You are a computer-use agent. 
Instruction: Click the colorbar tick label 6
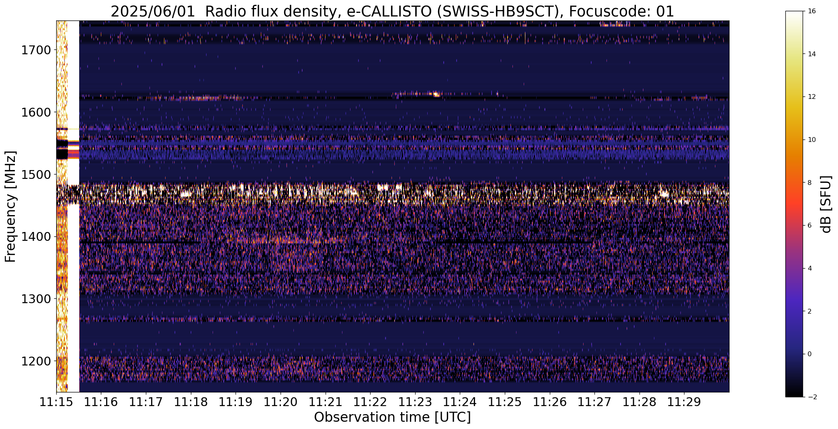click(x=809, y=225)
